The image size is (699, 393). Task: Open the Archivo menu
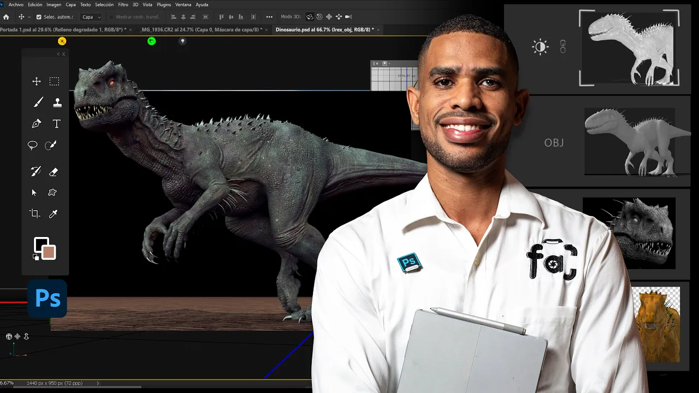[x=16, y=4]
